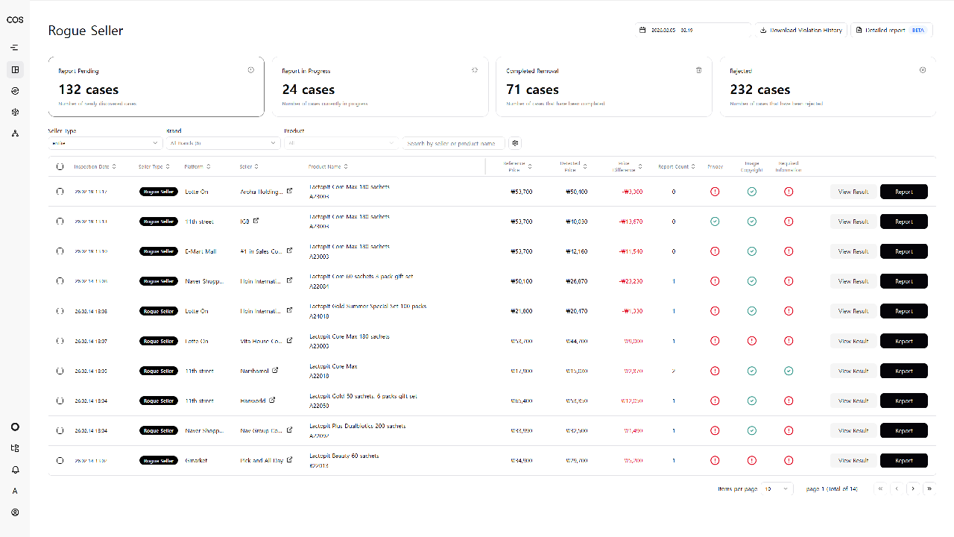
Task: Open external link for Vita House Co seller
Action: 290,340
